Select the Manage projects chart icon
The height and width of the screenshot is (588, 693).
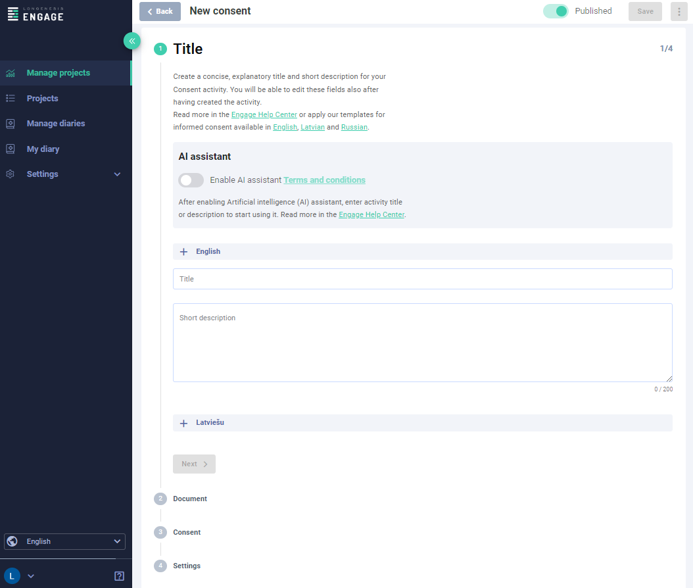click(x=11, y=73)
